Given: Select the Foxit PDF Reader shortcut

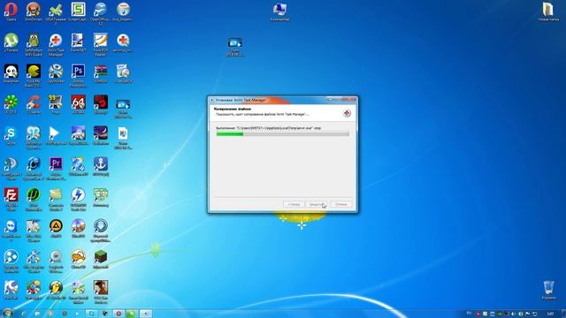Looking at the screenshot, I should pyautogui.click(x=100, y=45).
